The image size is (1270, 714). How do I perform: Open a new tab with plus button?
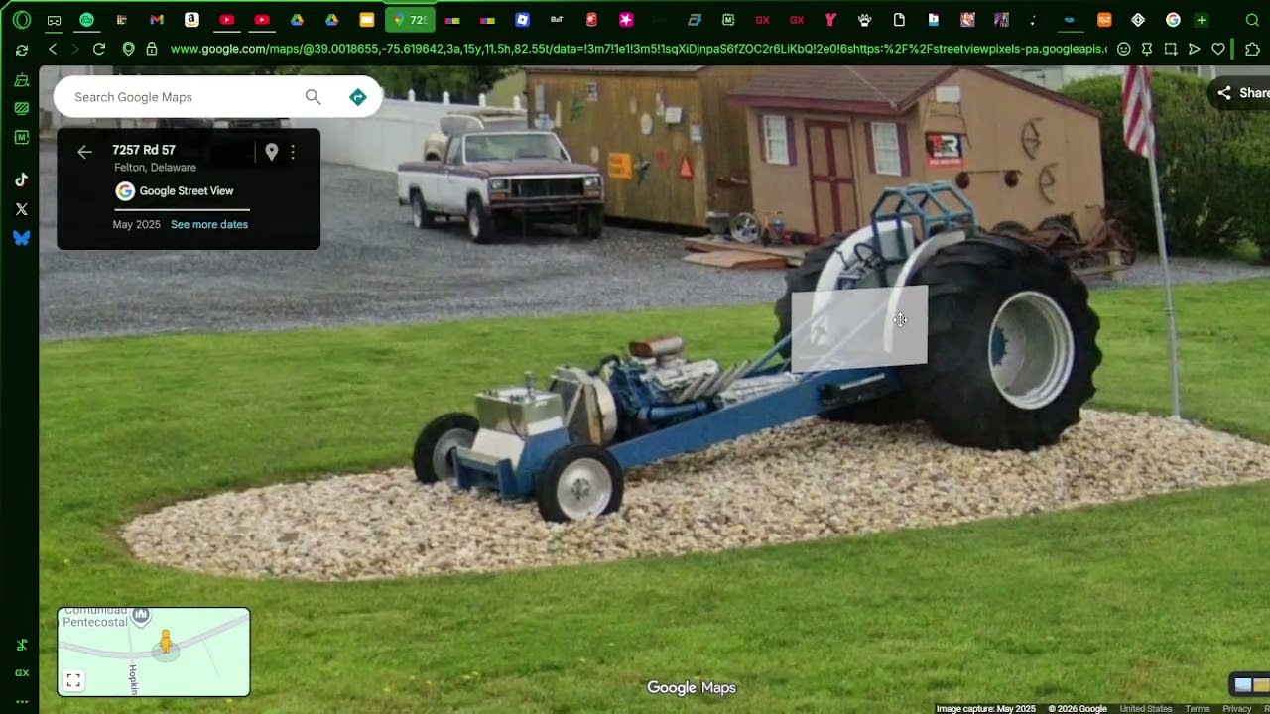[x=1202, y=20]
